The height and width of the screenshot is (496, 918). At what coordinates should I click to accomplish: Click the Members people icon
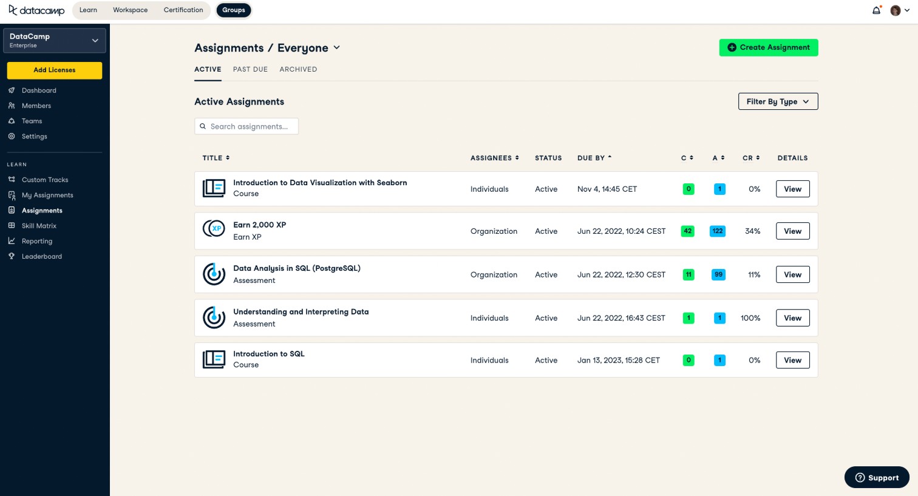[12, 106]
